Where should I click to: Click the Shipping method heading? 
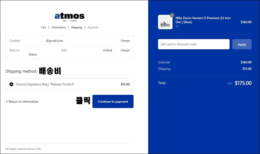click(21, 71)
